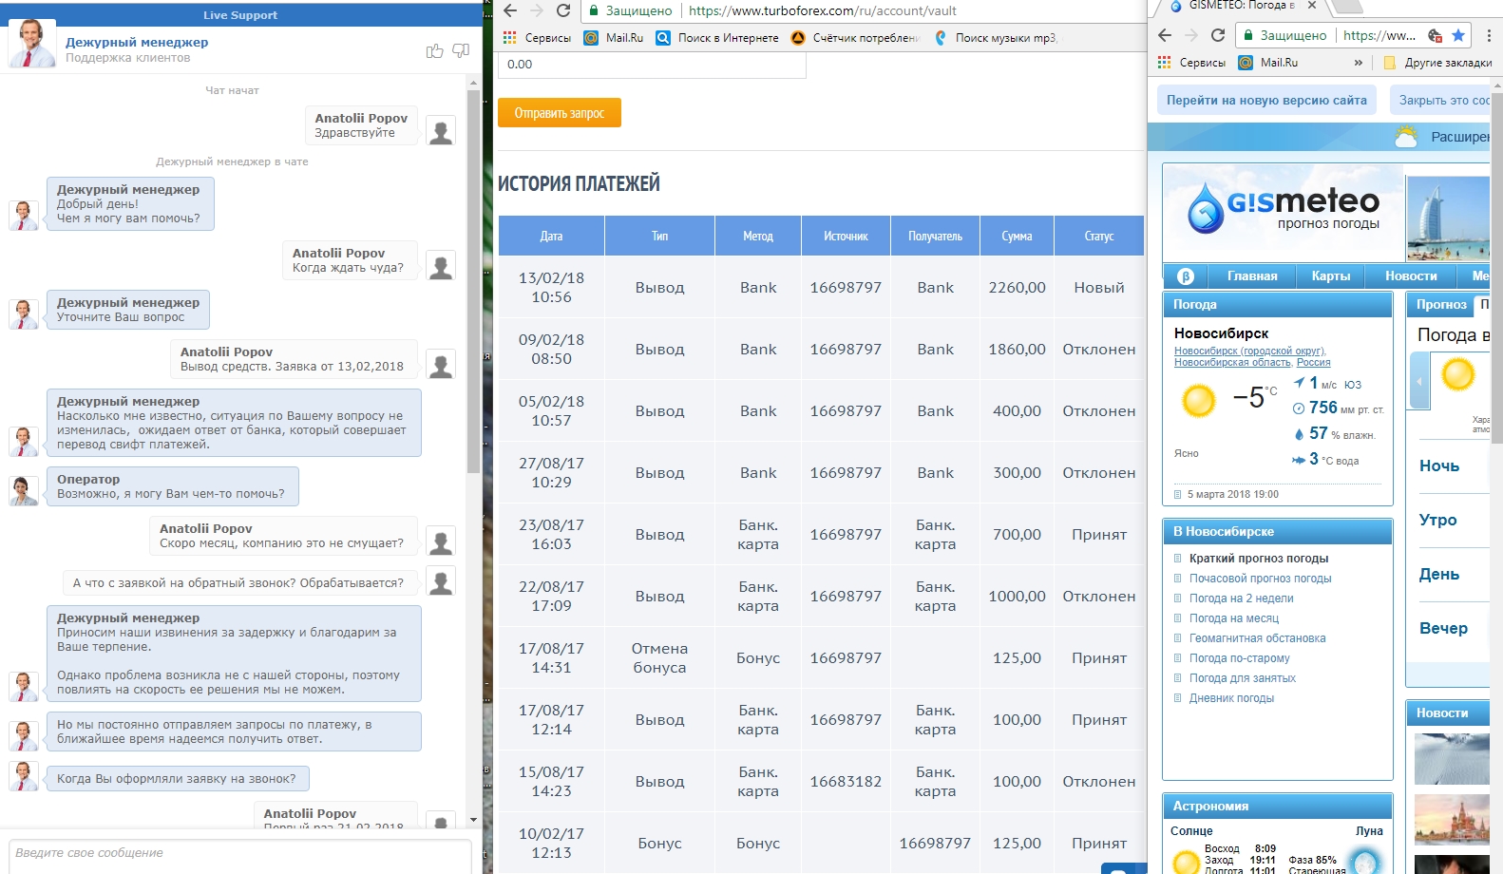Viewport: 1503px width, 874px height.
Task: Click the chat scrollbar down arrow
Action: pos(473,820)
